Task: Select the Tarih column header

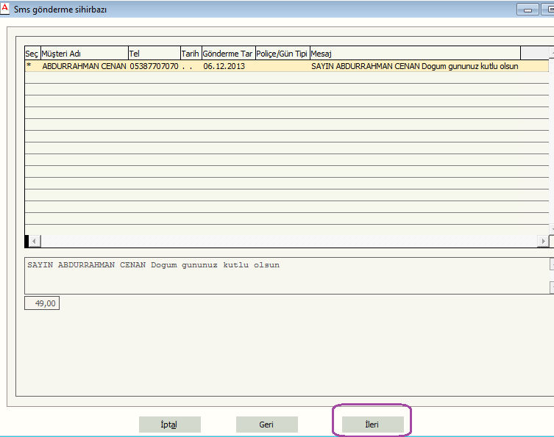Action: 191,54
